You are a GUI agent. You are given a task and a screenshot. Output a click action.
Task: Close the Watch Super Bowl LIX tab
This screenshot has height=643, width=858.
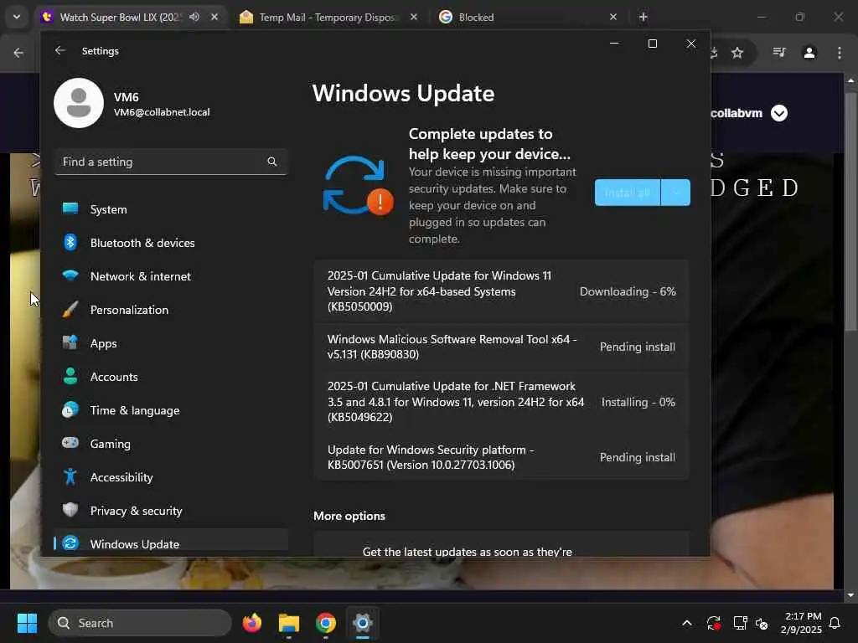(214, 17)
